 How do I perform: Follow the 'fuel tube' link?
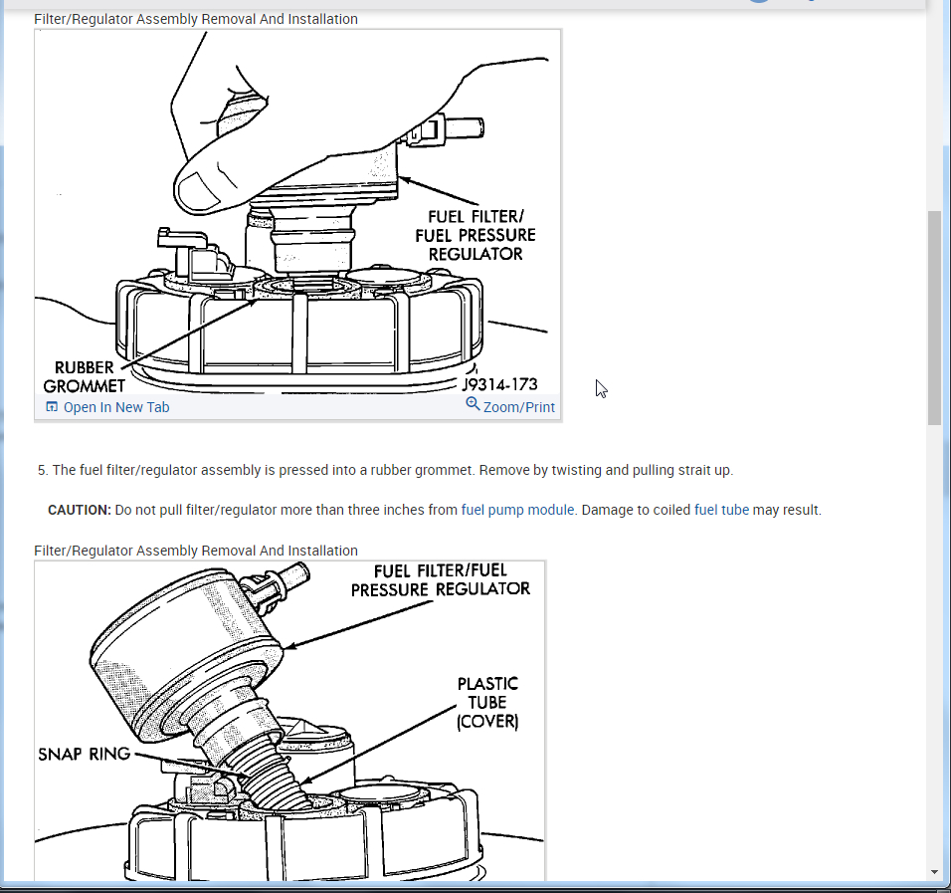pyautogui.click(x=721, y=510)
